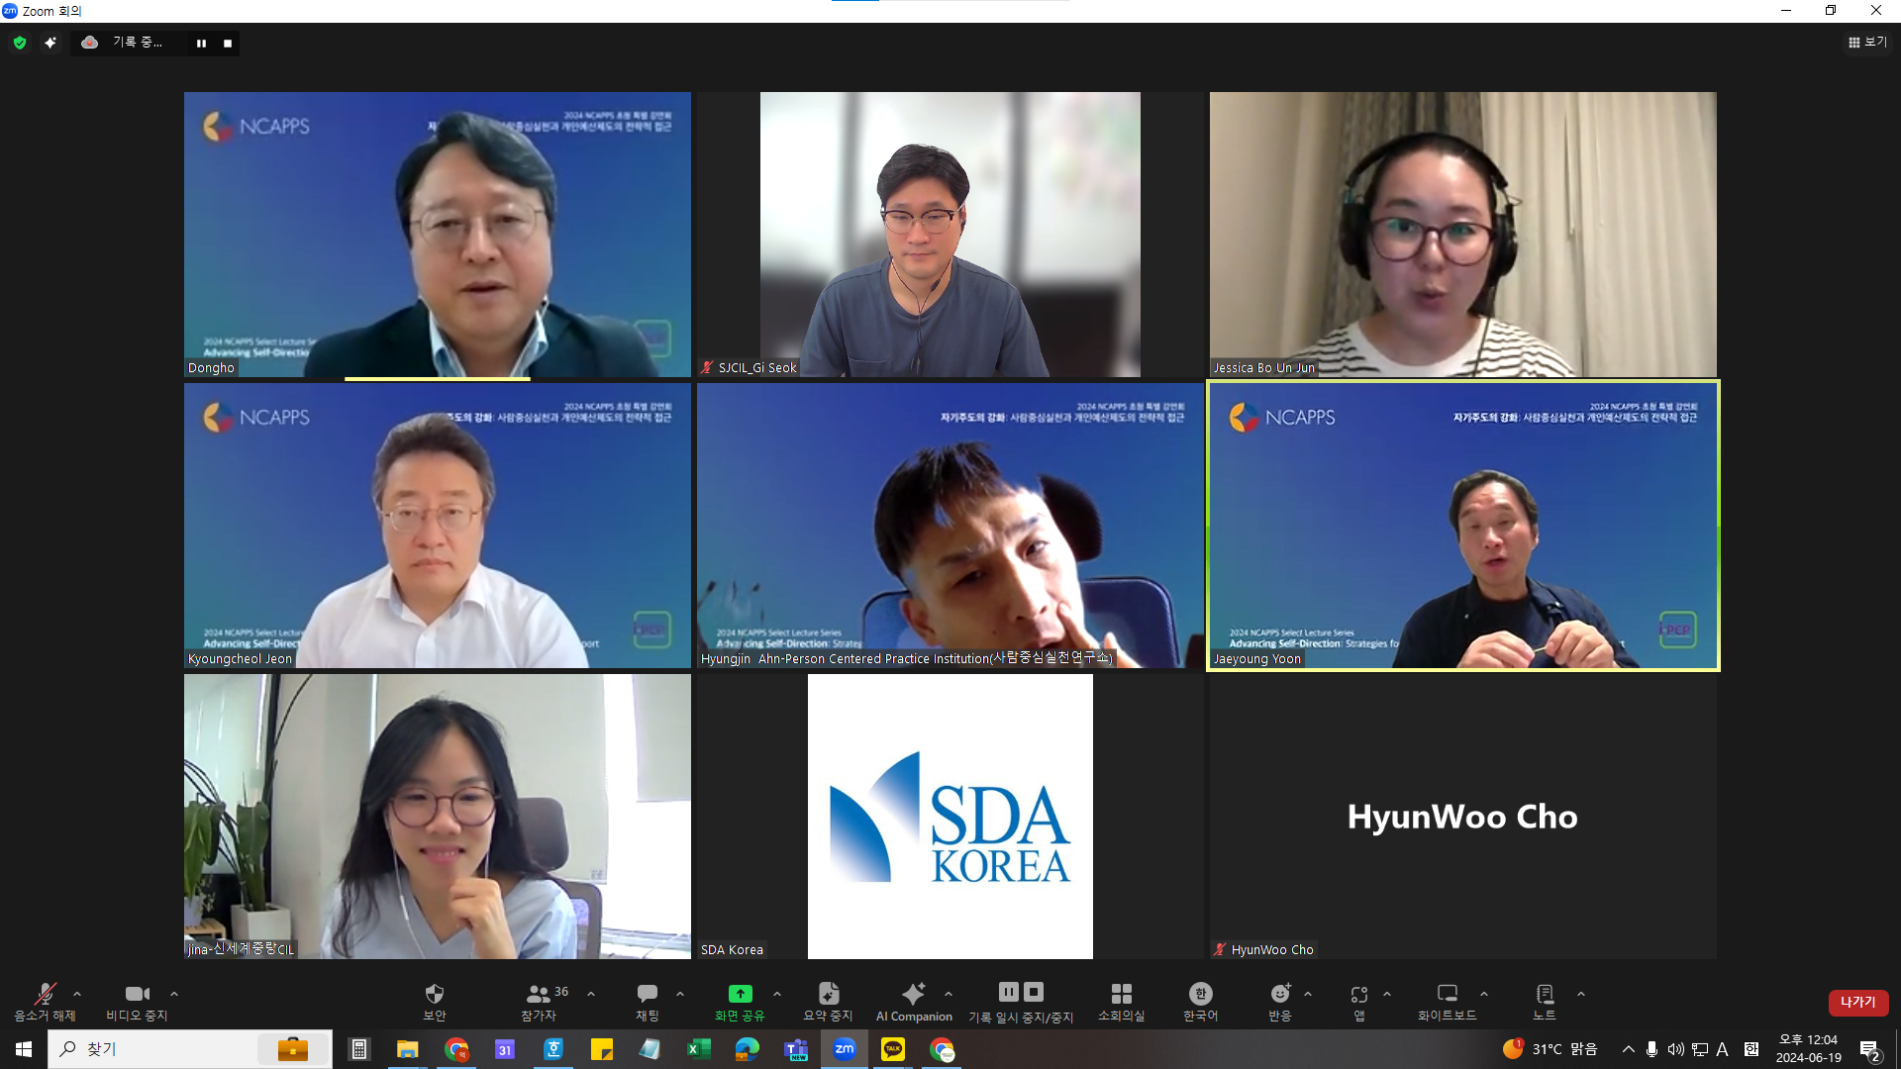Open KakaoTalk from the Windows taskbar
Viewport: 1901px width, 1069px height.
tap(893, 1049)
